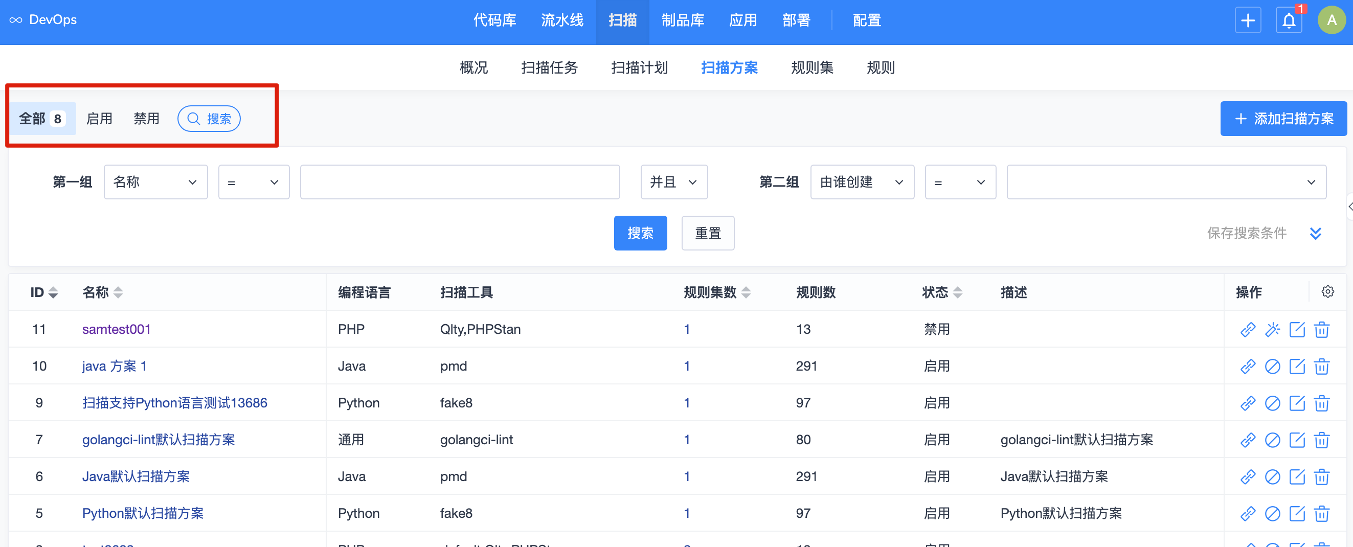Open the 流水线 top menu
This screenshot has width=1353, height=547.
(561, 20)
